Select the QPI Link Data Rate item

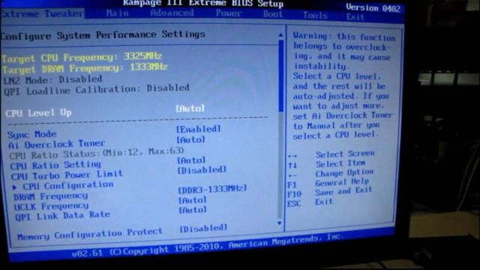(62, 216)
